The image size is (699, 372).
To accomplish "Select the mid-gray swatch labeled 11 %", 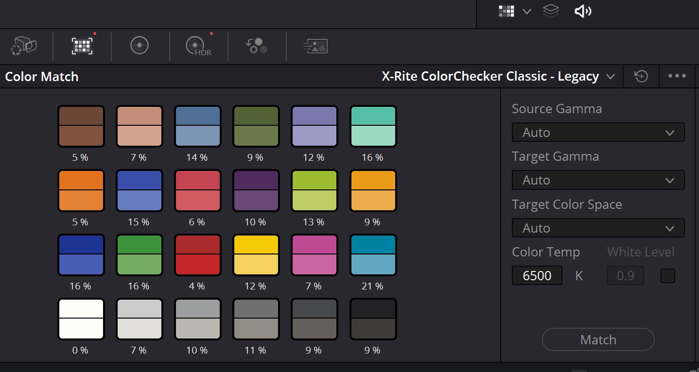I will point(256,319).
